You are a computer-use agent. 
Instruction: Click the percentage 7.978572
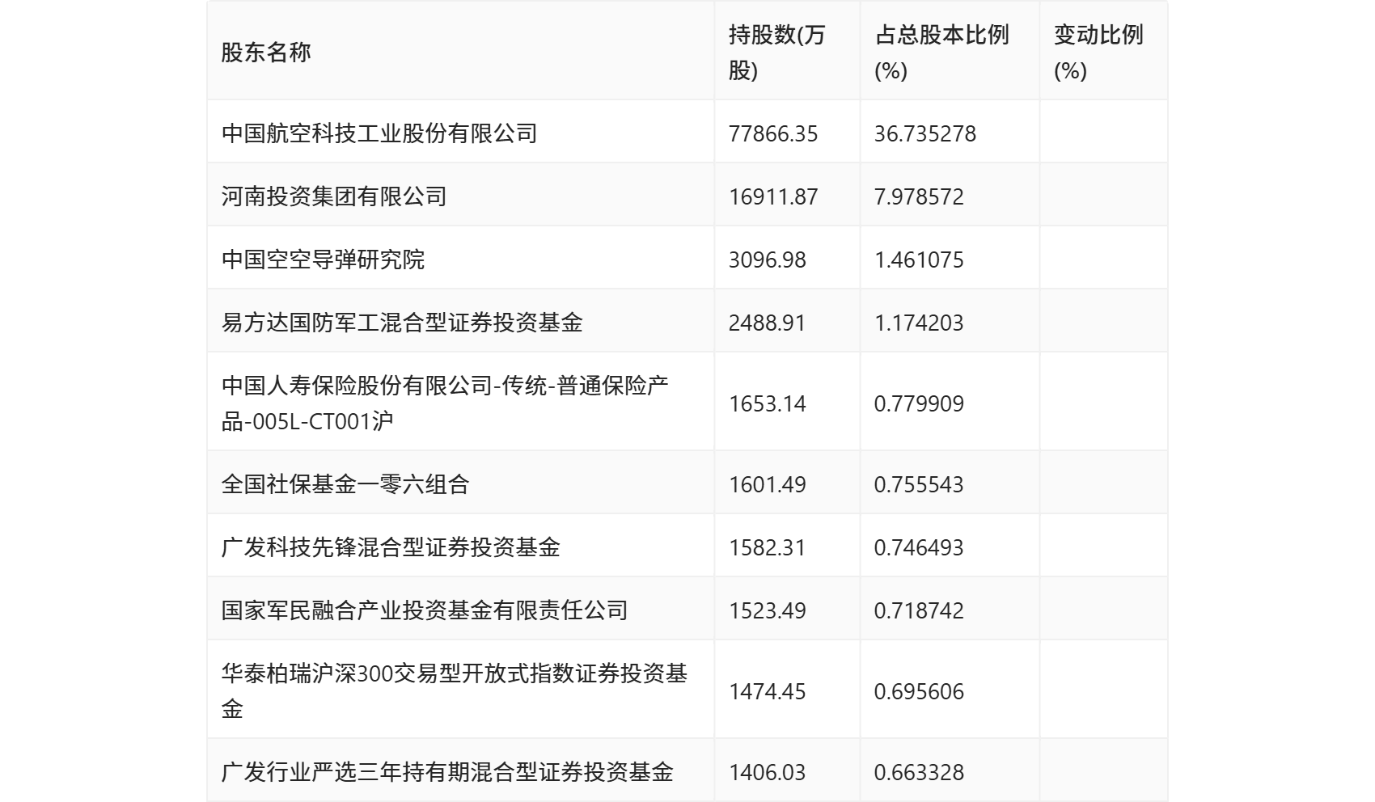pos(919,196)
